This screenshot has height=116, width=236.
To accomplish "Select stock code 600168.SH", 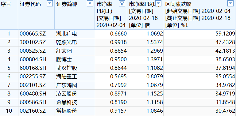I will (33, 68).
